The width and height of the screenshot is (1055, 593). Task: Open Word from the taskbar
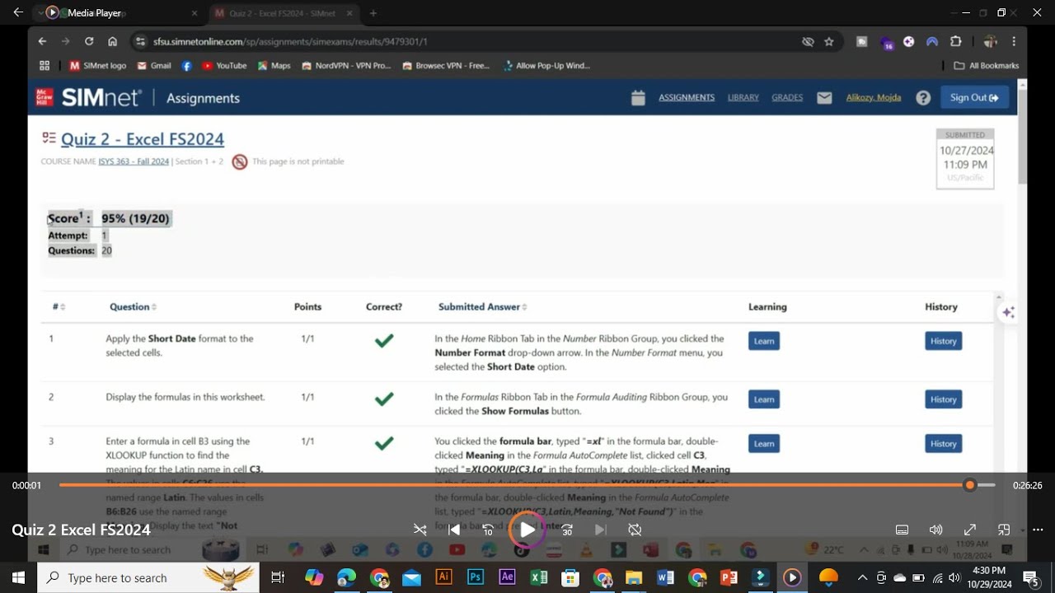(x=665, y=577)
